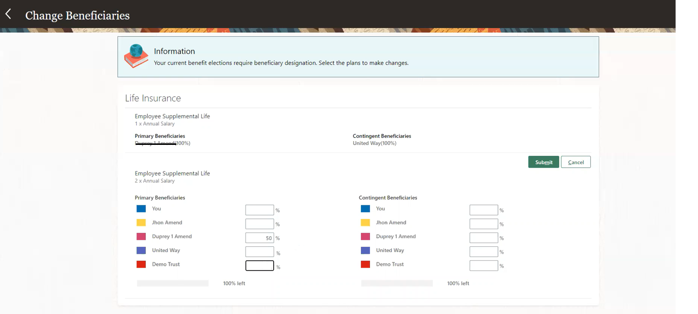Click primary You percentage field

260,210
